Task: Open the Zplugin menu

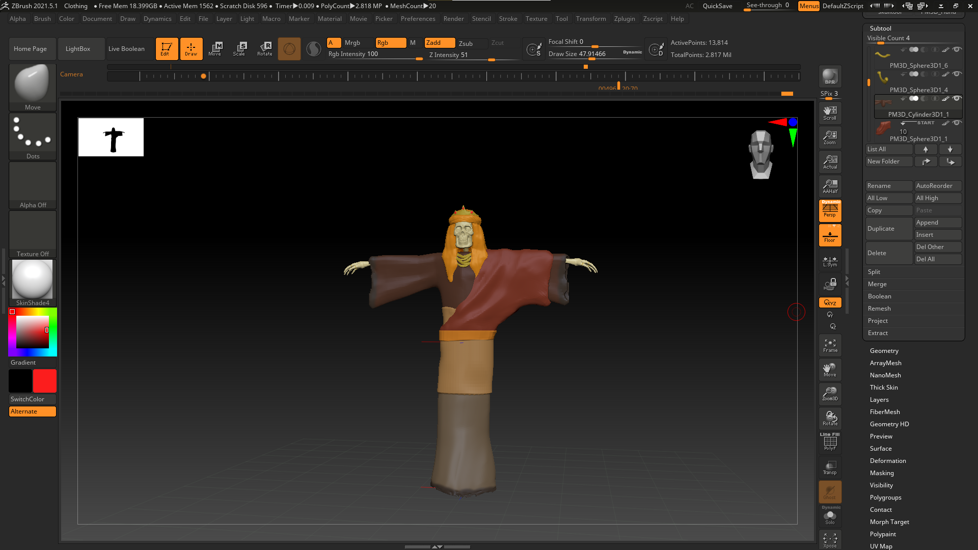Action: (x=624, y=19)
